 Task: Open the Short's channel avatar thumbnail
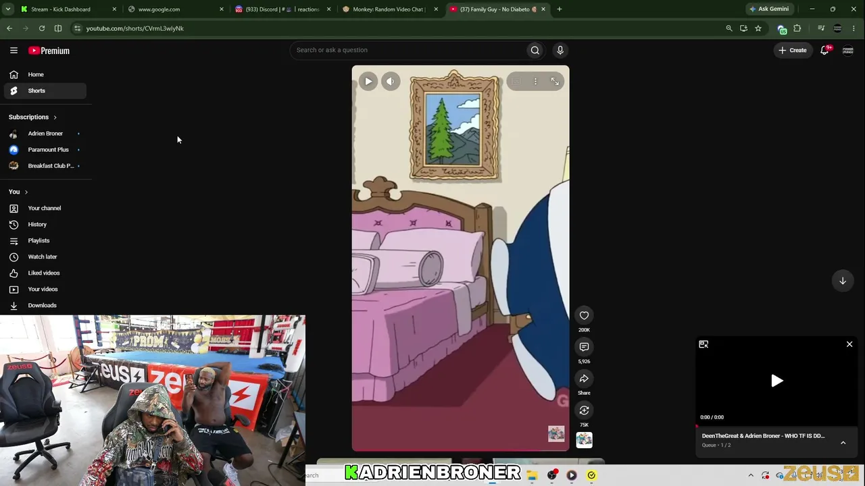[x=556, y=434]
